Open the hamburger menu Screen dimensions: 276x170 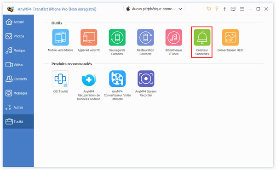[242, 9]
